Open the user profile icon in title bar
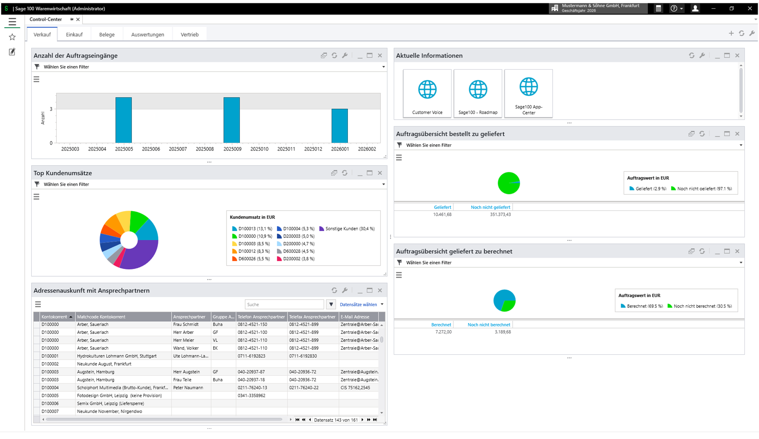759x439 pixels. pyautogui.click(x=695, y=8)
